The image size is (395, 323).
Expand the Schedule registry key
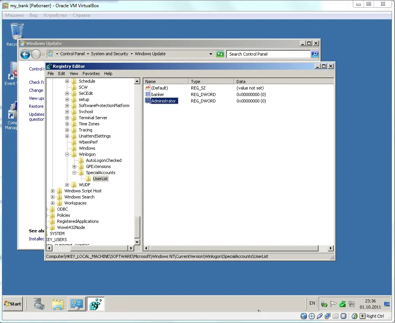pos(67,81)
